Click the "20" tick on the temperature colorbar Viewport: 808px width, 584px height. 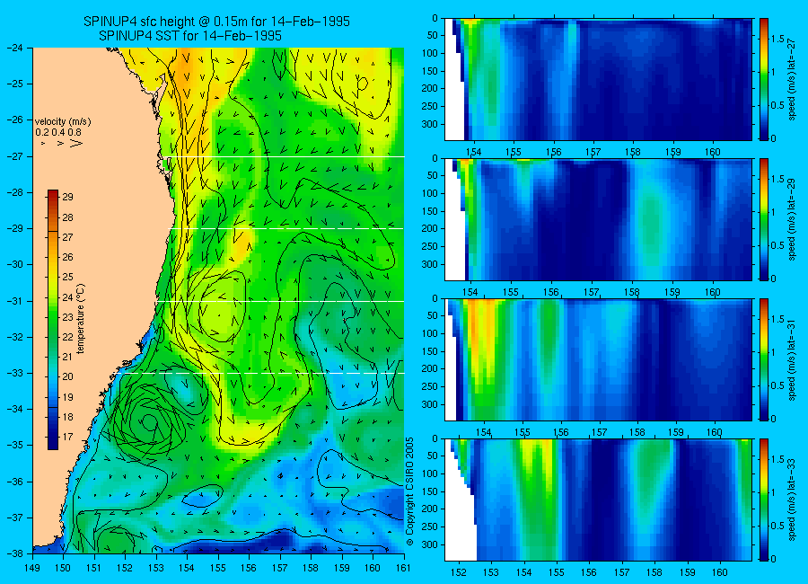pos(68,377)
